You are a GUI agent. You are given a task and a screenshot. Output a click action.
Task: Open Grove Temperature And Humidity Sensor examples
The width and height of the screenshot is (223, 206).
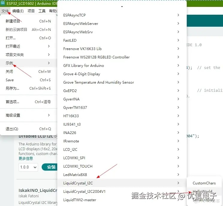click(x=122, y=82)
